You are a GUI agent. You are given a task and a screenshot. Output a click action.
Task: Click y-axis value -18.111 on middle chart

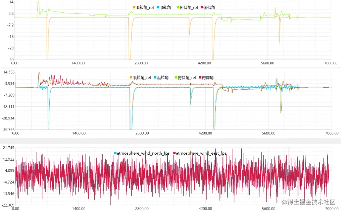point(8,107)
